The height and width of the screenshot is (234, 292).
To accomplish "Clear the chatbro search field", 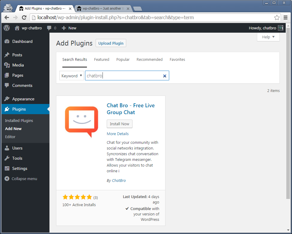I will pyautogui.click(x=165, y=76).
